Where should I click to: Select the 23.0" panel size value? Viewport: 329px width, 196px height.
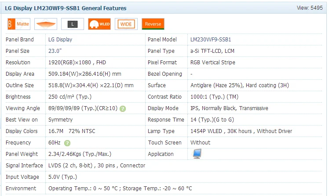55,51
